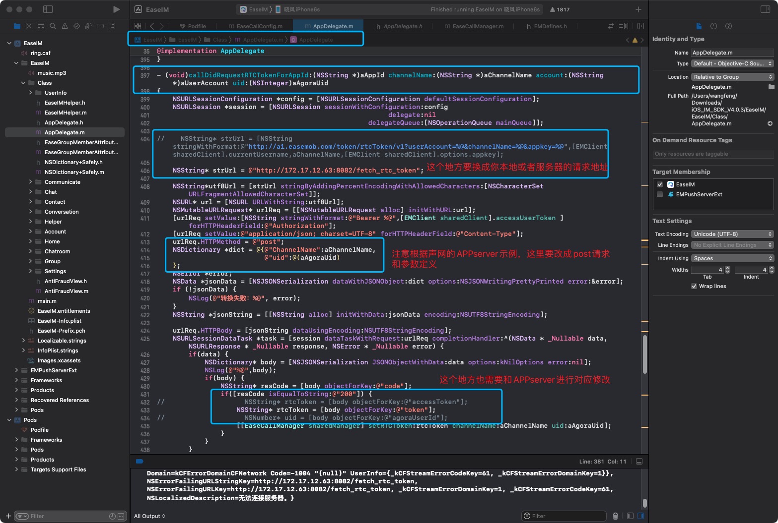Switch to the EaseCallConfig.m tab
Image resolution: width=778 pixels, height=523 pixels.
pos(255,26)
